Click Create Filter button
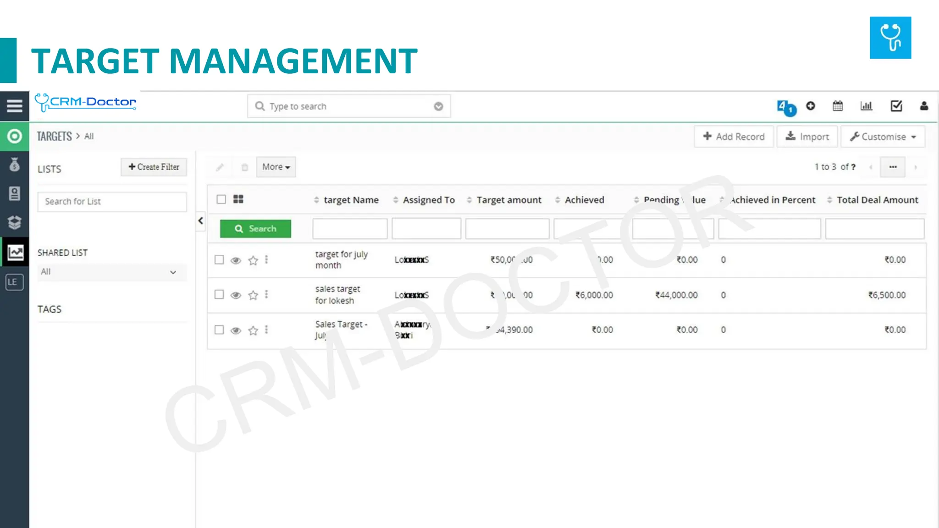 click(154, 167)
